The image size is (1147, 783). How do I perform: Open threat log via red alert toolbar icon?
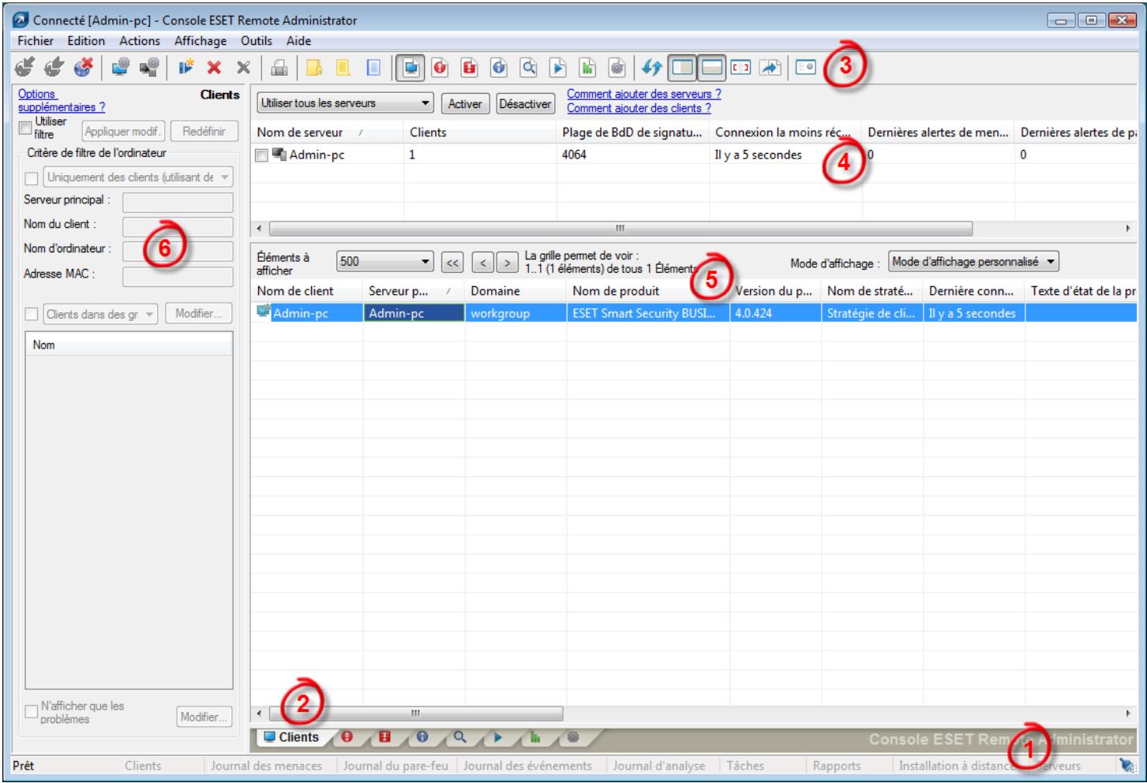[x=440, y=69]
